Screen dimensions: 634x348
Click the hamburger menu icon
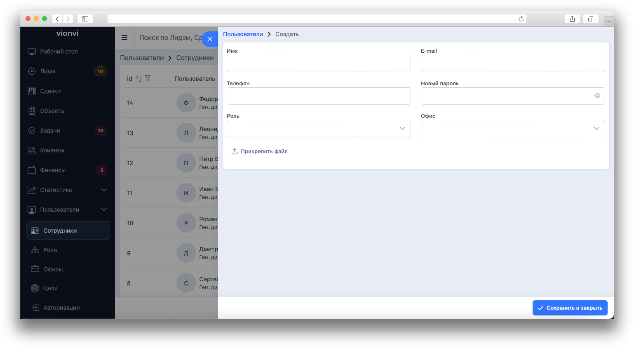124,37
